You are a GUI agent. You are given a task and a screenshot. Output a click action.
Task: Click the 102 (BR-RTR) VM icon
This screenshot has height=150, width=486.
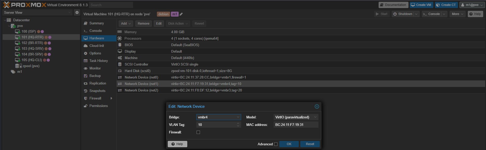pos(17,43)
